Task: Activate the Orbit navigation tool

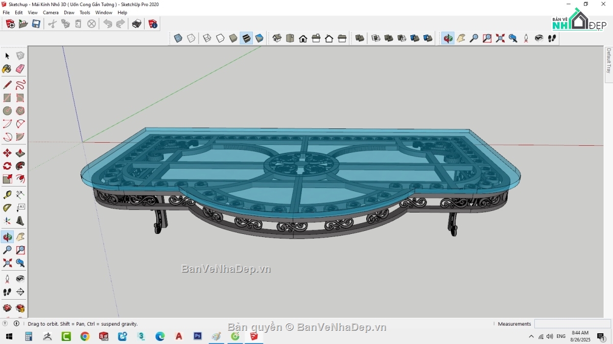Action: [x=7, y=236]
